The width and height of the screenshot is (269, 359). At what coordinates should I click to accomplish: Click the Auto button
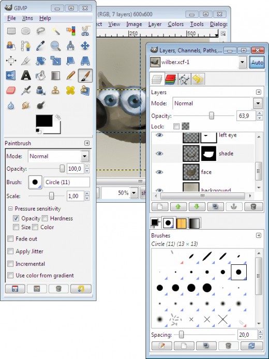pyautogui.click(x=257, y=62)
